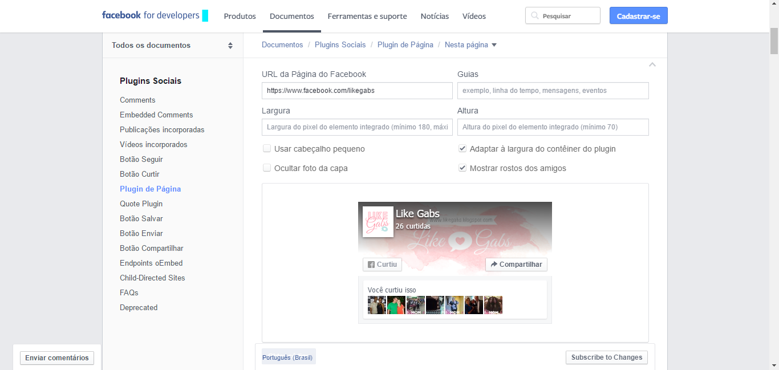The width and height of the screenshot is (779, 370).
Task: Open Ferramentas e suporte menu
Action: (x=367, y=16)
